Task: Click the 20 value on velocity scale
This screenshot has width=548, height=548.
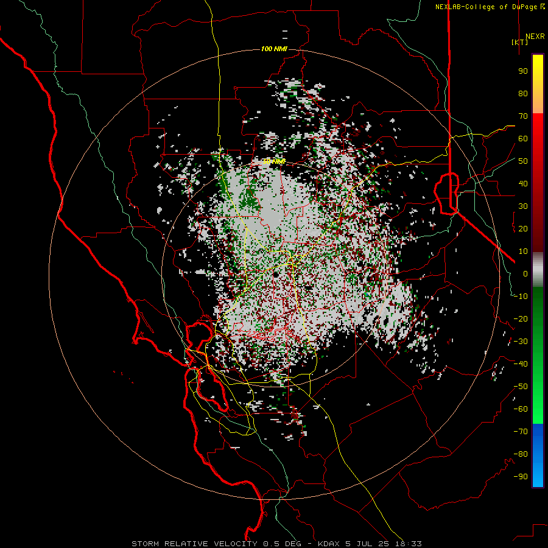Action: pos(523,229)
